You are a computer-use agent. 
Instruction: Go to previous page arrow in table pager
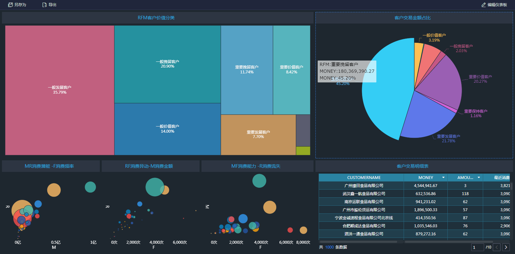click(x=497, y=247)
